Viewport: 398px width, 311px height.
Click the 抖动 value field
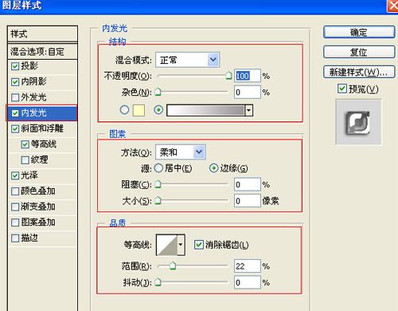point(248,282)
